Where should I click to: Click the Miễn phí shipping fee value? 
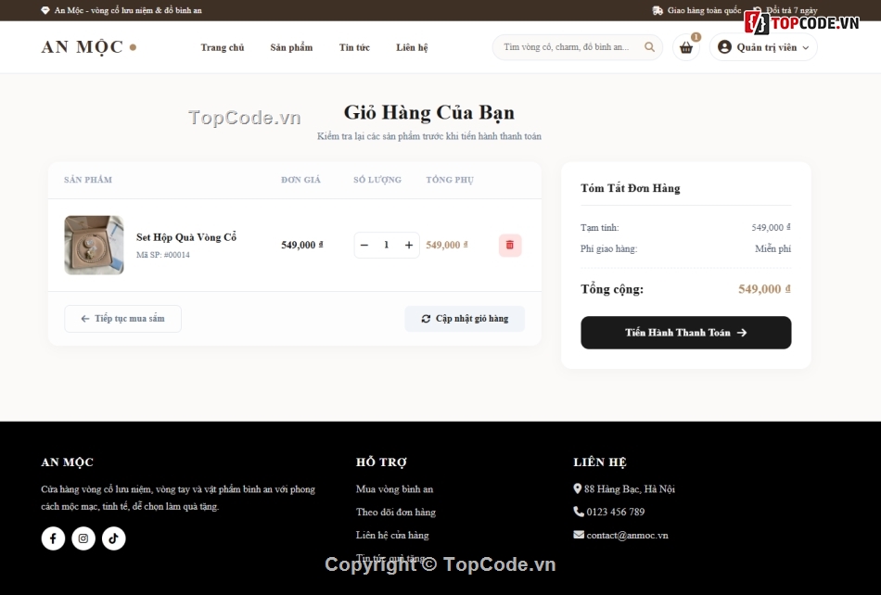click(x=773, y=248)
